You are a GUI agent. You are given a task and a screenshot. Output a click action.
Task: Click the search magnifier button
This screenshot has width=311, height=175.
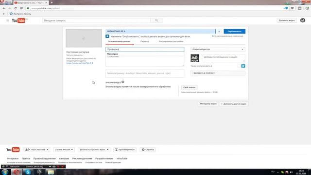[x=156, y=20]
